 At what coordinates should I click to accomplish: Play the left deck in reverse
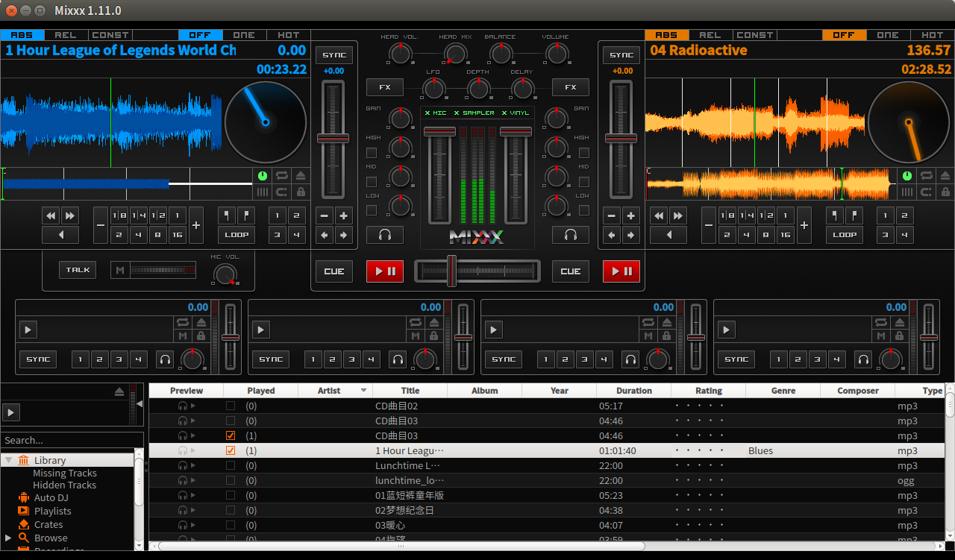[x=60, y=235]
